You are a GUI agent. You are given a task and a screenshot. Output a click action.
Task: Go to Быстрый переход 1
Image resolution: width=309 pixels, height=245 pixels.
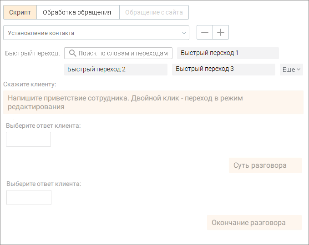click(228, 53)
